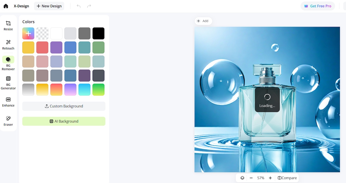Go to the home icon
346x183 pixels.
pos(6,6)
